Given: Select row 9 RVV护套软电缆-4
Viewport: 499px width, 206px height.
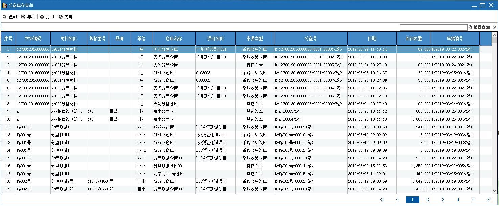Looking at the screenshot, I should tap(66, 111).
